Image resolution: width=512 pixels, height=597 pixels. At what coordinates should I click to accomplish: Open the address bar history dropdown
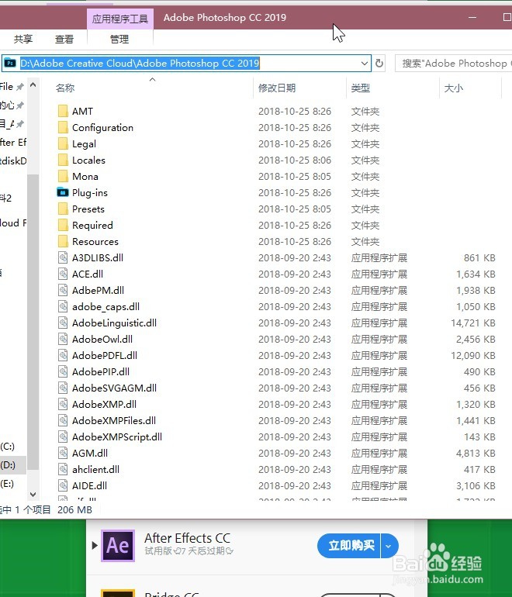coord(365,64)
